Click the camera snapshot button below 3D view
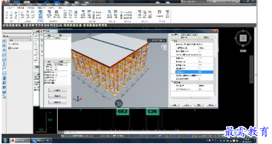 click(119, 103)
